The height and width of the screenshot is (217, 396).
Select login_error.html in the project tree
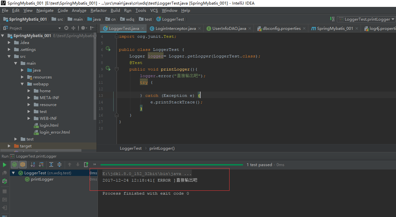[x=55, y=132]
